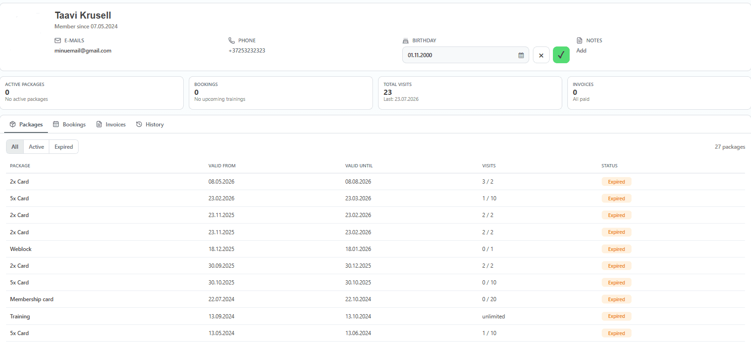Select the All packages filter

(15, 147)
